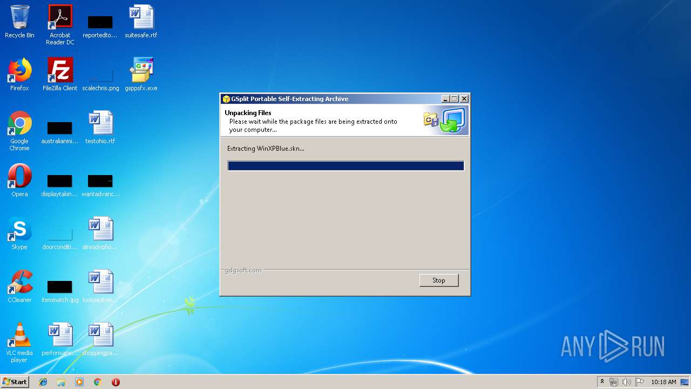The image size is (691, 389).
Task: Select Google Chrome desktop shortcut
Action: pos(19,131)
